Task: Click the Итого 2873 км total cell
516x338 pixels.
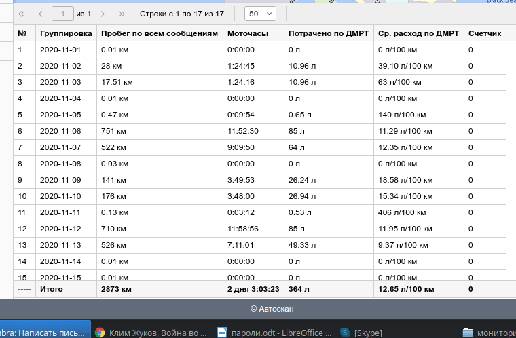Action: [x=115, y=289]
